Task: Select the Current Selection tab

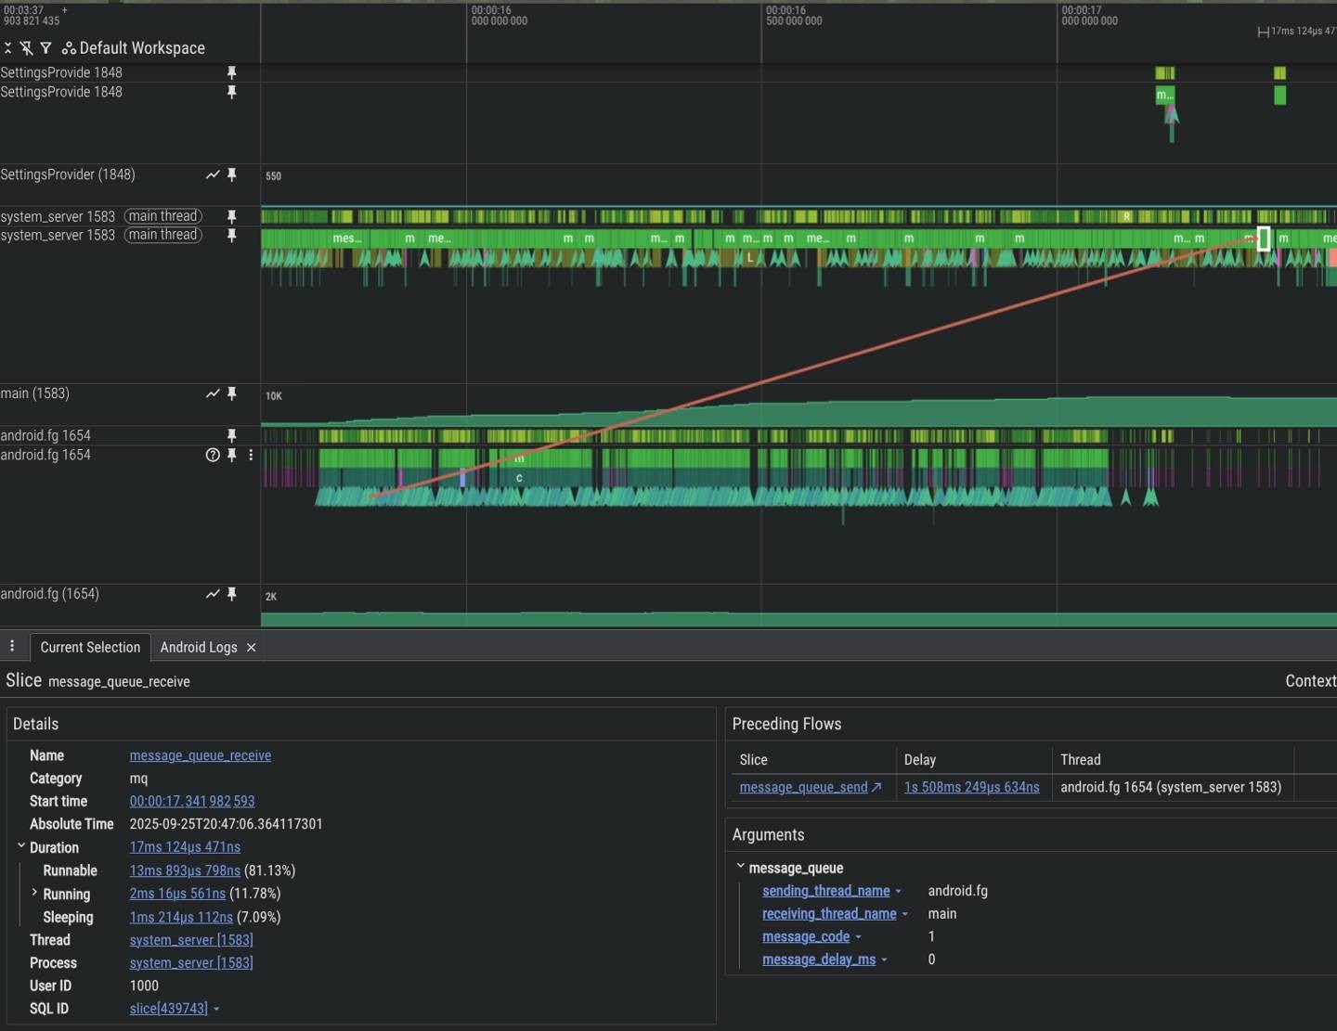Action: click(90, 647)
